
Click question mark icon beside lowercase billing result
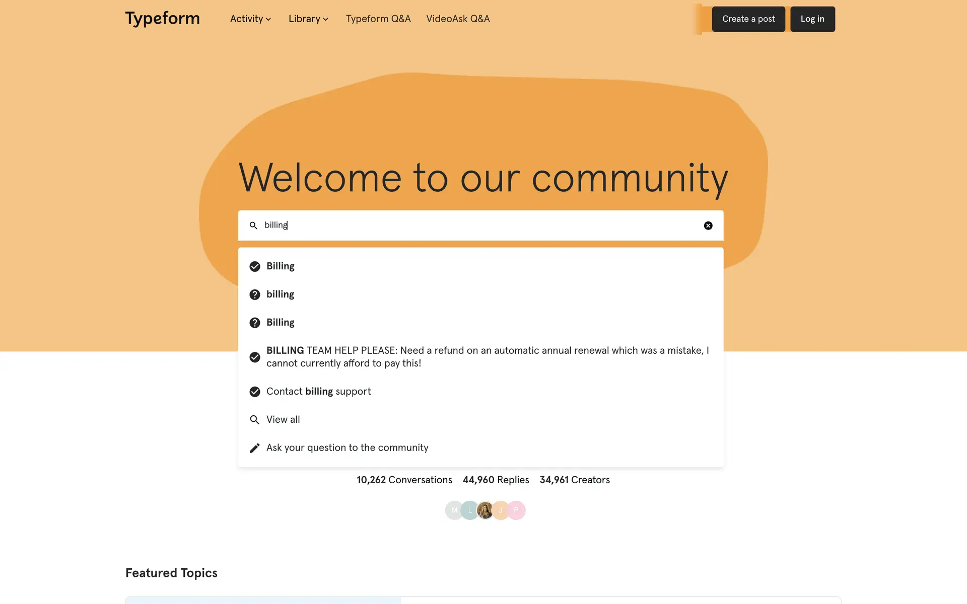pos(255,294)
